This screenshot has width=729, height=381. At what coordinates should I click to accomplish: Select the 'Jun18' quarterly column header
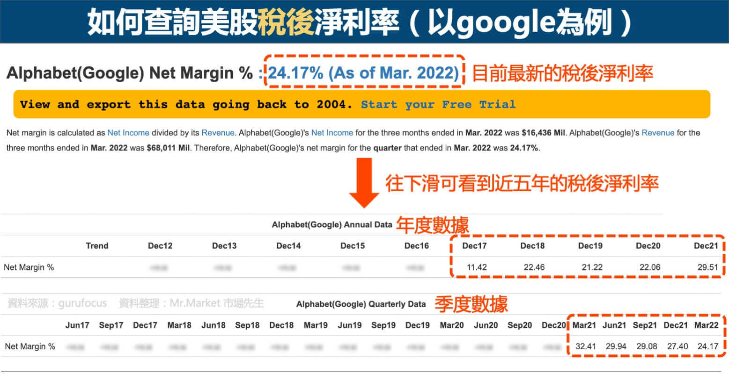click(x=214, y=325)
